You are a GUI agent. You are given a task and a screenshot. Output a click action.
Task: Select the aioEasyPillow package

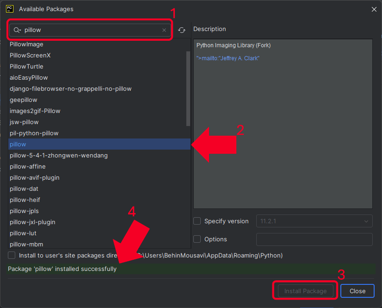(29, 78)
